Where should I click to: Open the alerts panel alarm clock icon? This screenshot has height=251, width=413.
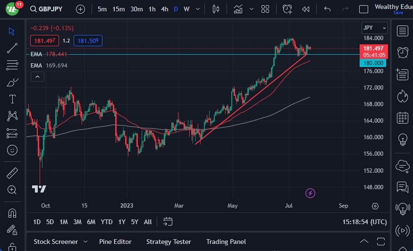tap(402, 52)
